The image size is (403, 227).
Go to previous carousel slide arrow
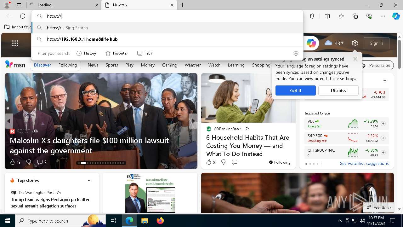coord(9,121)
